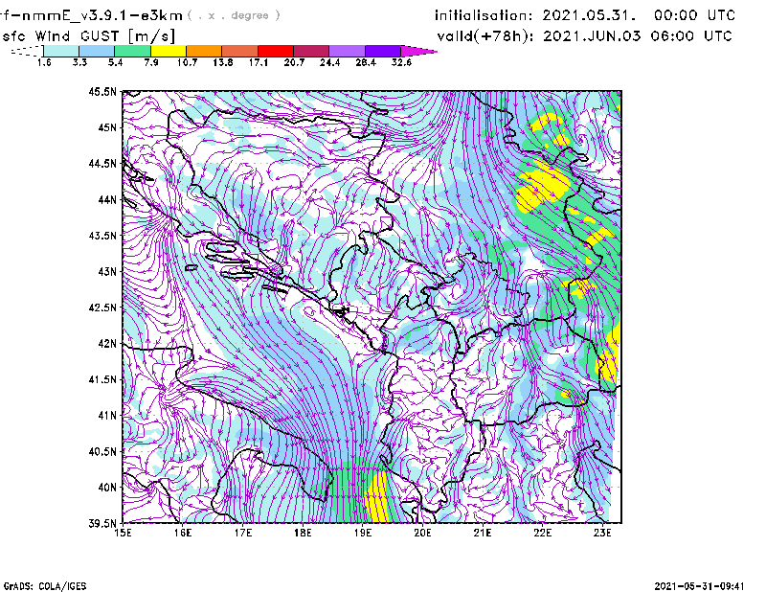
Task: Click the '45.5N' latitude label
Action: 102,91
